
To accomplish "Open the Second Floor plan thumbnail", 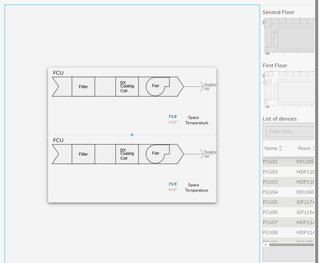I will (x=289, y=36).
